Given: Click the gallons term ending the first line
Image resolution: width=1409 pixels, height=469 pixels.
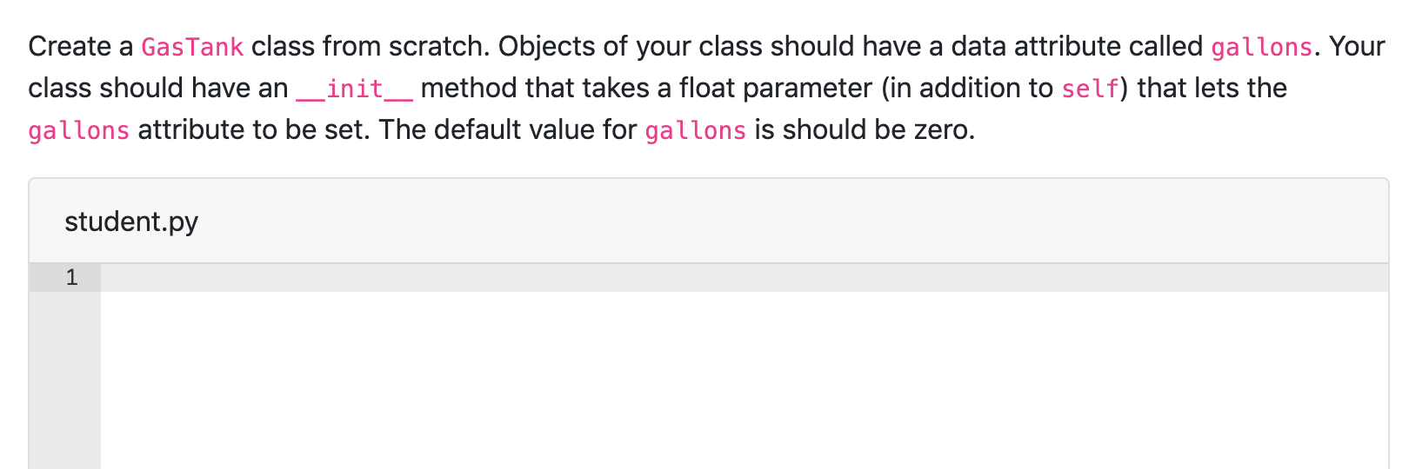Looking at the screenshot, I should tap(1262, 47).
